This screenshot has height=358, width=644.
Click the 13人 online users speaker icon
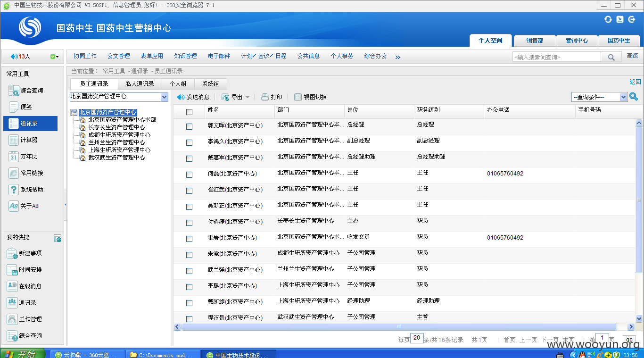14,57
